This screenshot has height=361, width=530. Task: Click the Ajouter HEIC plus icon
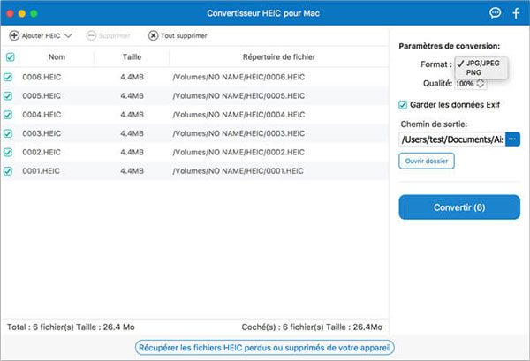pos(14,36)
